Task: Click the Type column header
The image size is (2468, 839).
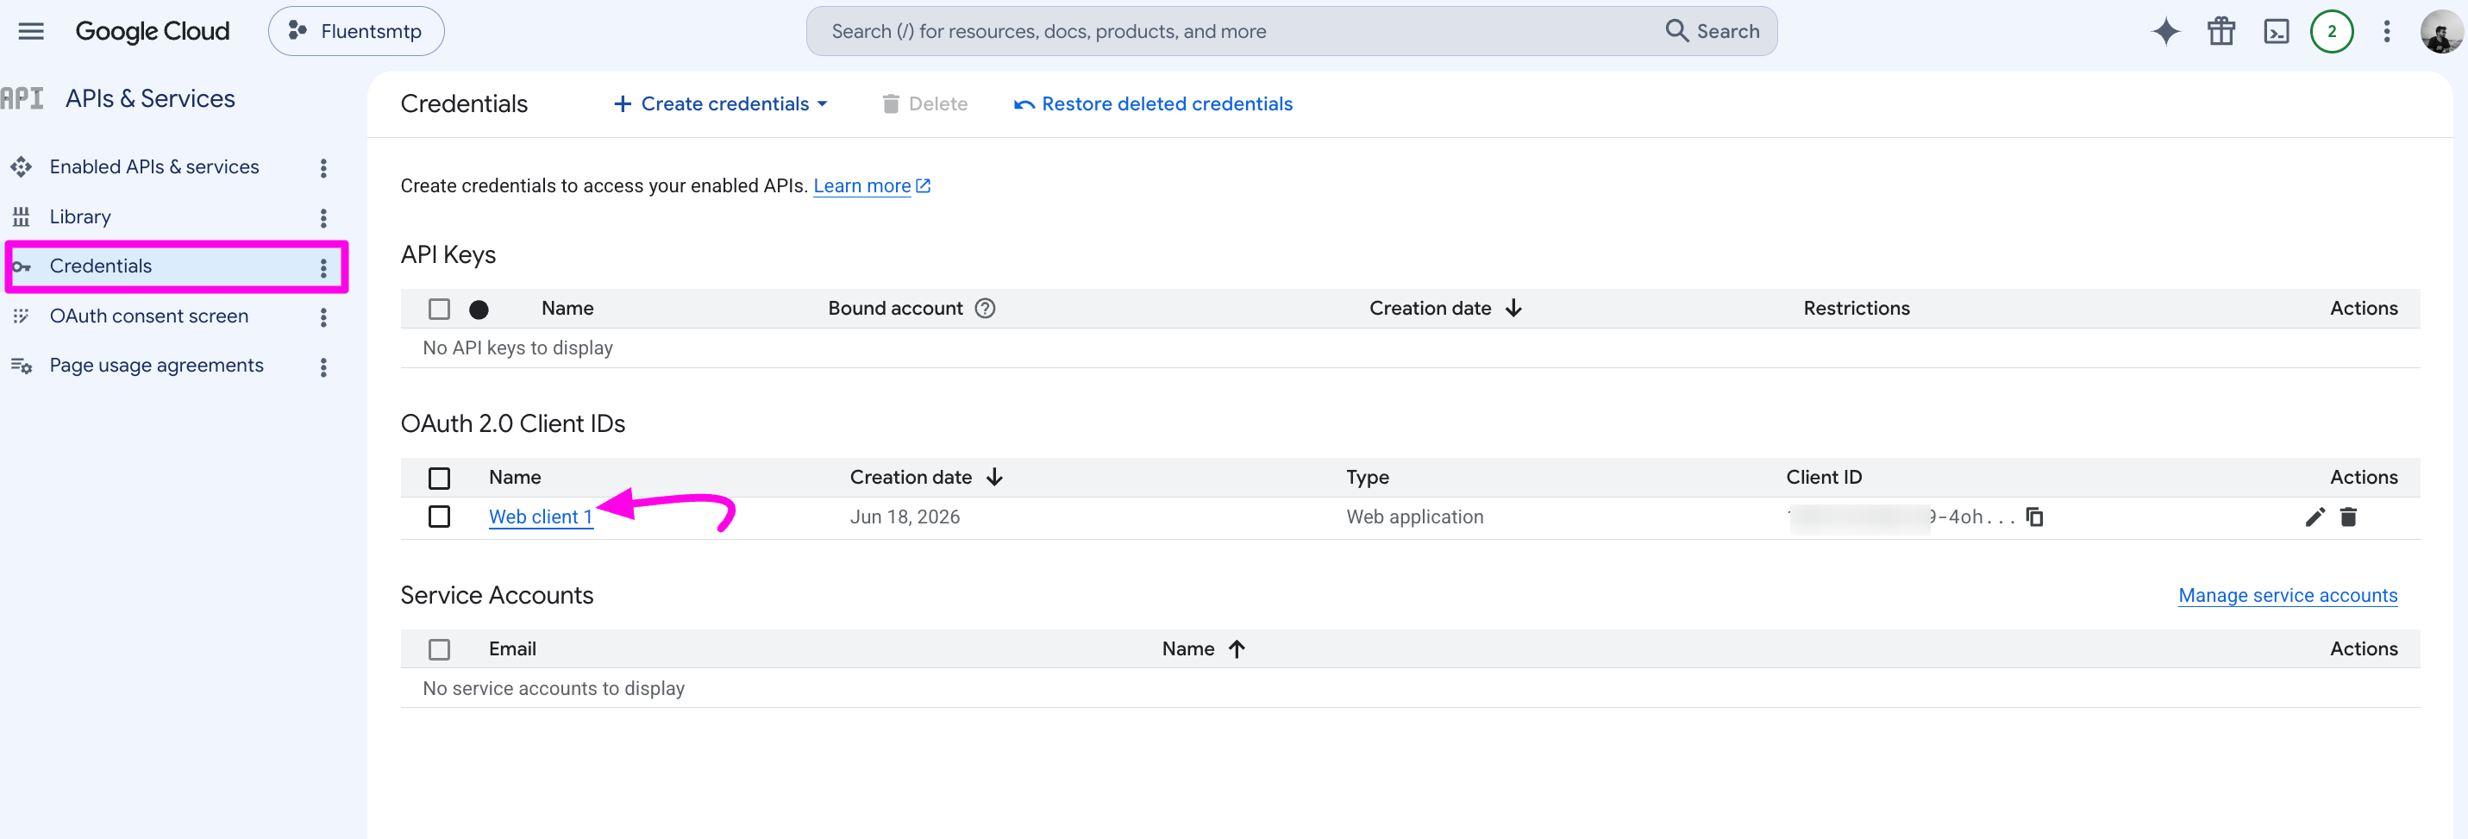Action: pos(1367,477)
